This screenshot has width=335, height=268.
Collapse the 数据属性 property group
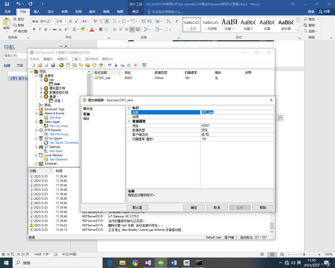pyautogui.click(x=129, y=121)
